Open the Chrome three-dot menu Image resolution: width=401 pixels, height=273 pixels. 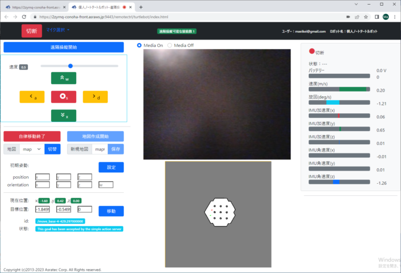click(x=395, y=17)
